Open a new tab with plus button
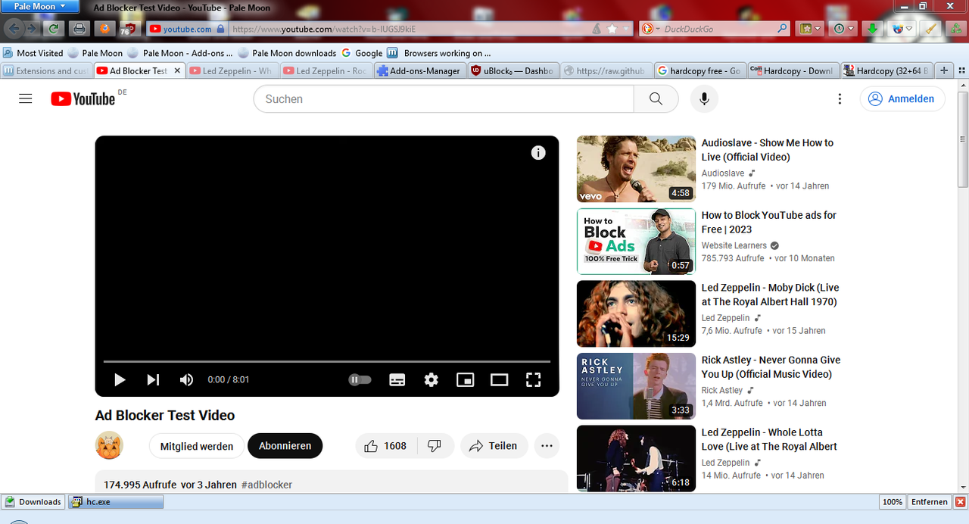The width and height of the screenshot is (969, 524). pos(944,70)
